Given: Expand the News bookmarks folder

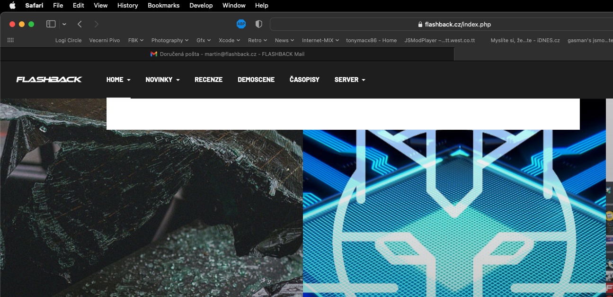Looking at the screenshot, I should coord(284,40).
